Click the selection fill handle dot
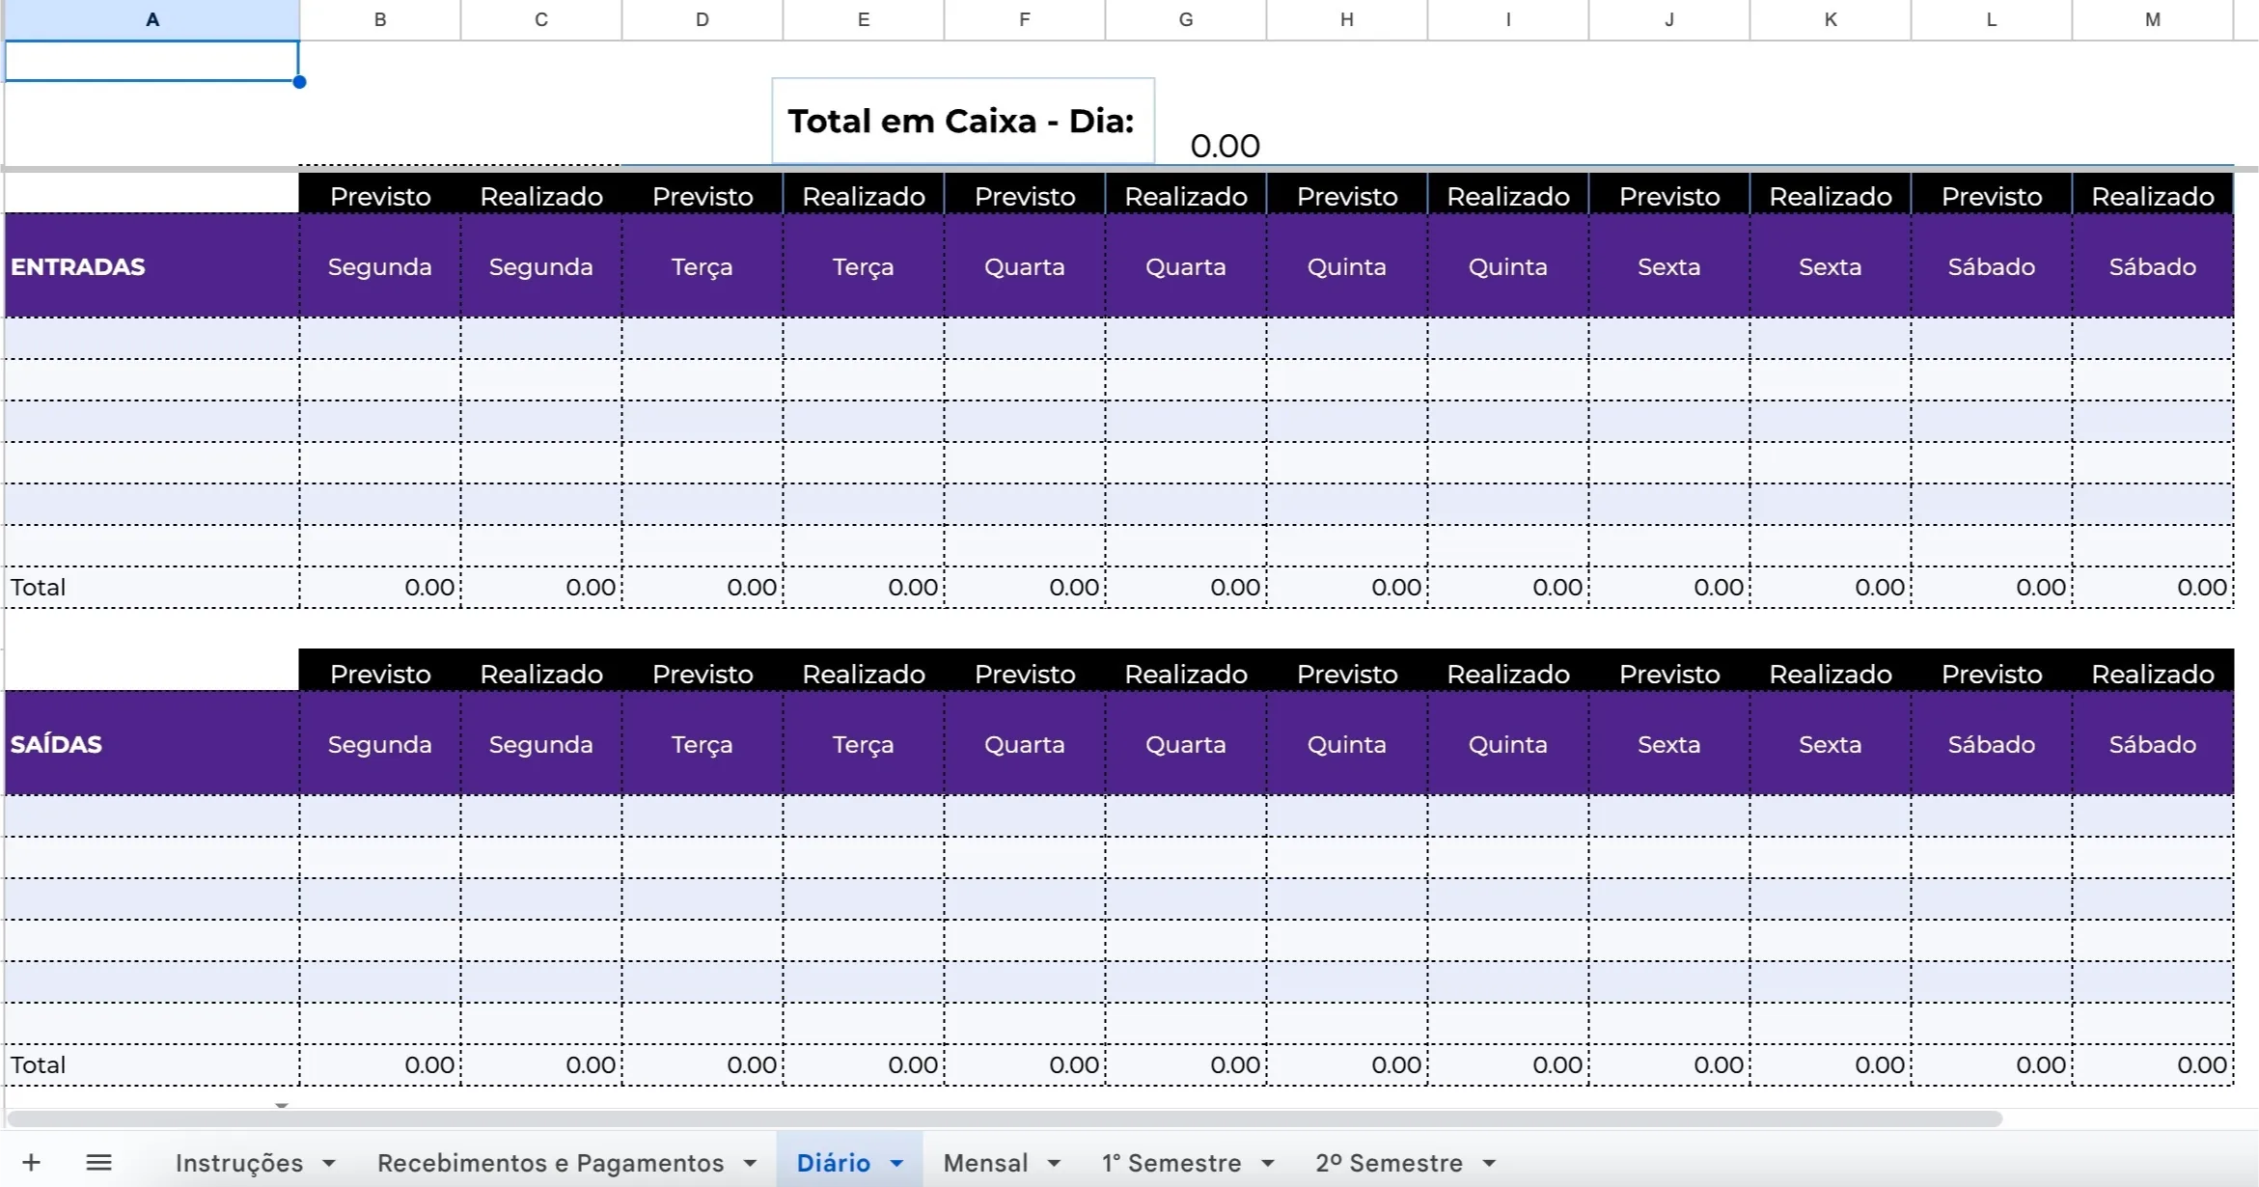2259x1187 pixels. [299, 82]
